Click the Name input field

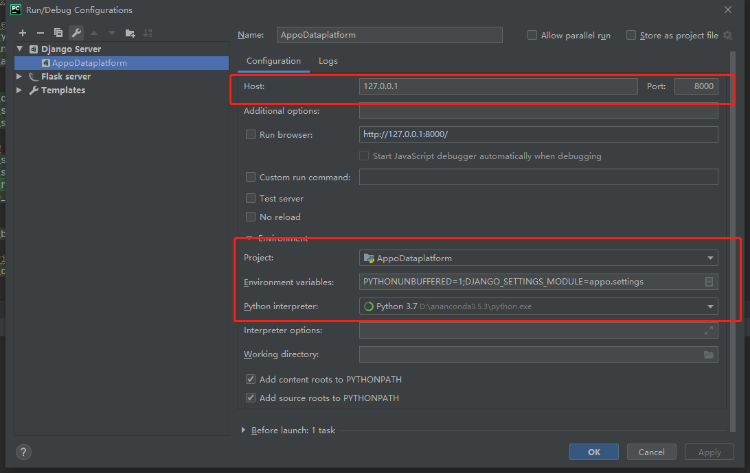(389, 35)
